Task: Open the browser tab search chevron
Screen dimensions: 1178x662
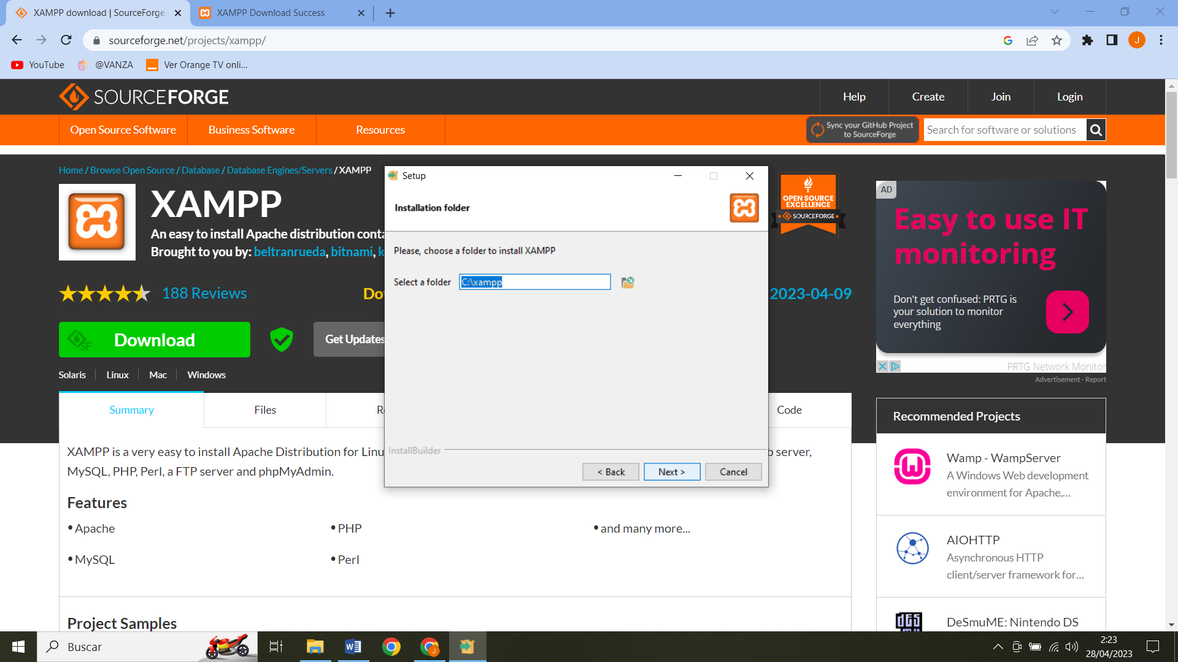Action: coord(1054,12)
